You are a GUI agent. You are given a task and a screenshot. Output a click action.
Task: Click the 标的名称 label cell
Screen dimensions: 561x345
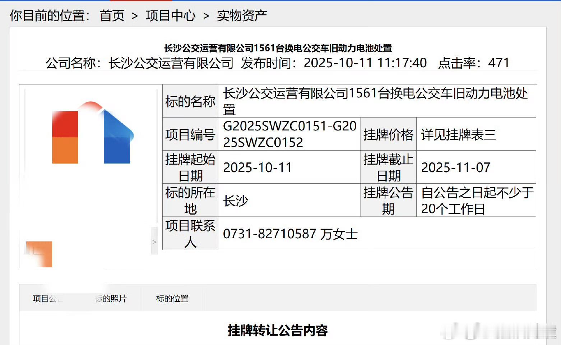pos(190,101)
